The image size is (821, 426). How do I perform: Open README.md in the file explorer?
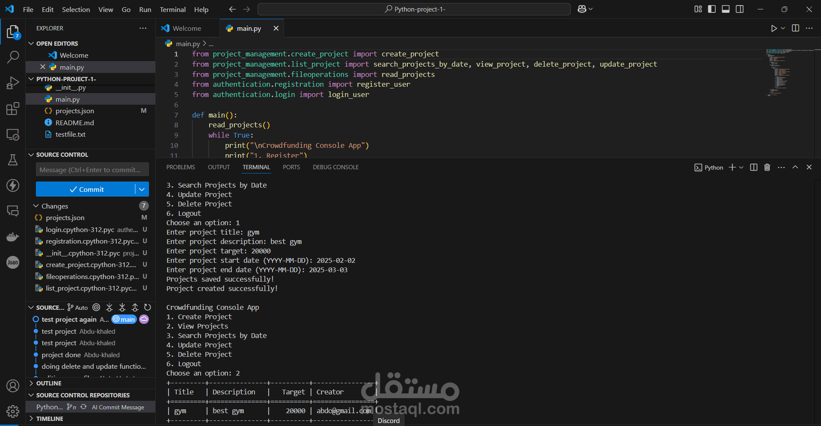pos(74,123)
